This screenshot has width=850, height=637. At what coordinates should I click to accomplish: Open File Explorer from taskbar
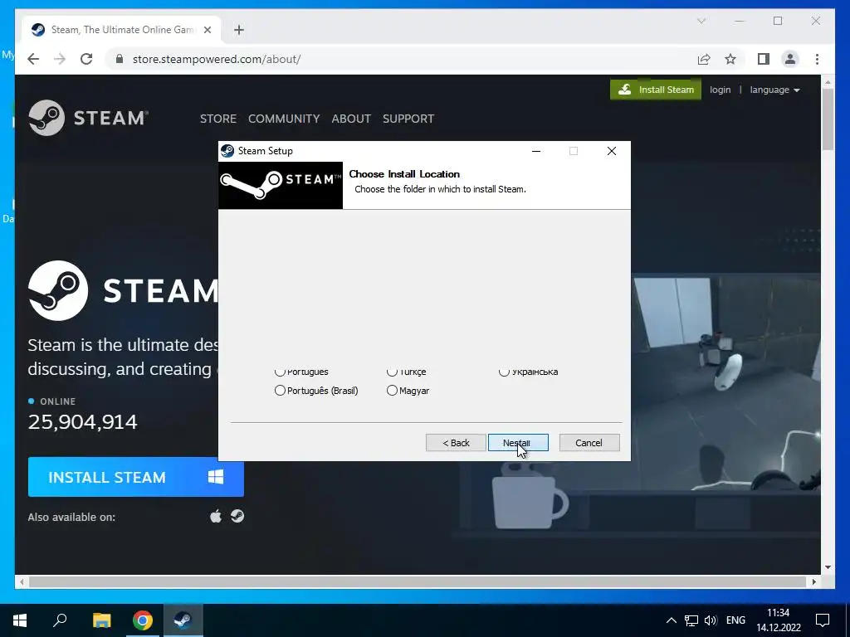pos(101,620)
